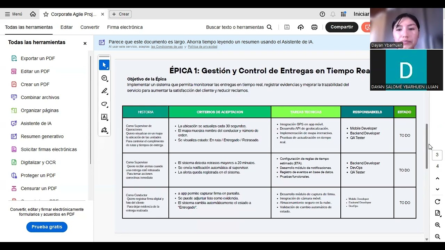Click page number 3 indicator
The width and height of the screenshot is (445, 250).
(x=437, y=155)
